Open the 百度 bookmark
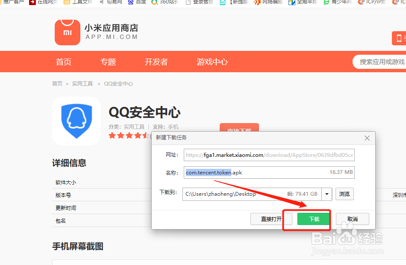 pos(137,2)
